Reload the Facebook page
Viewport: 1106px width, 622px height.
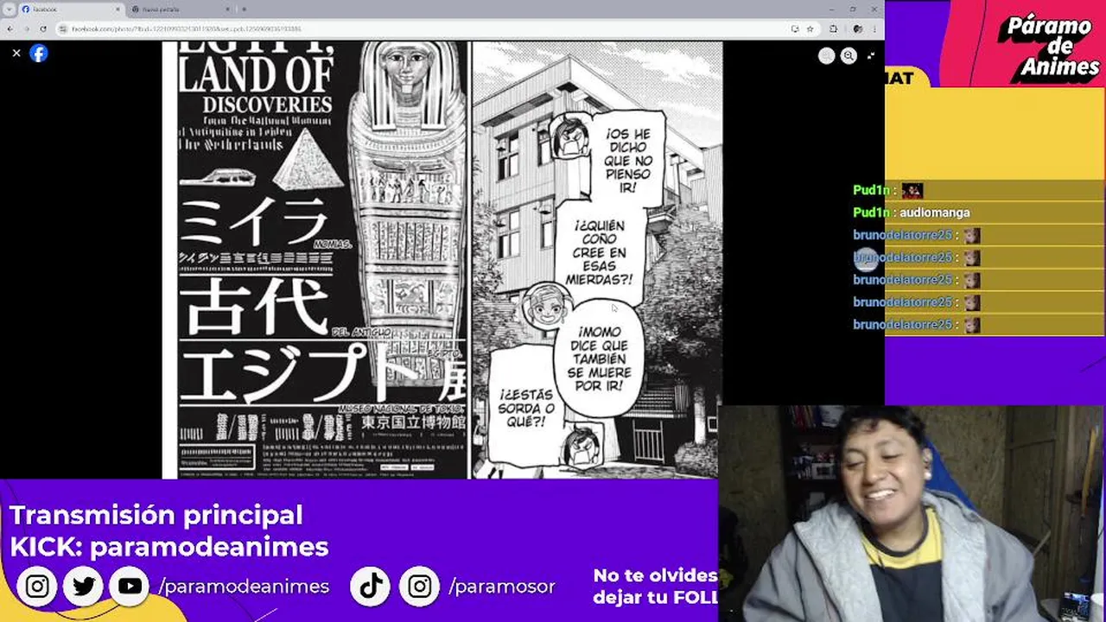coord(43,29)
